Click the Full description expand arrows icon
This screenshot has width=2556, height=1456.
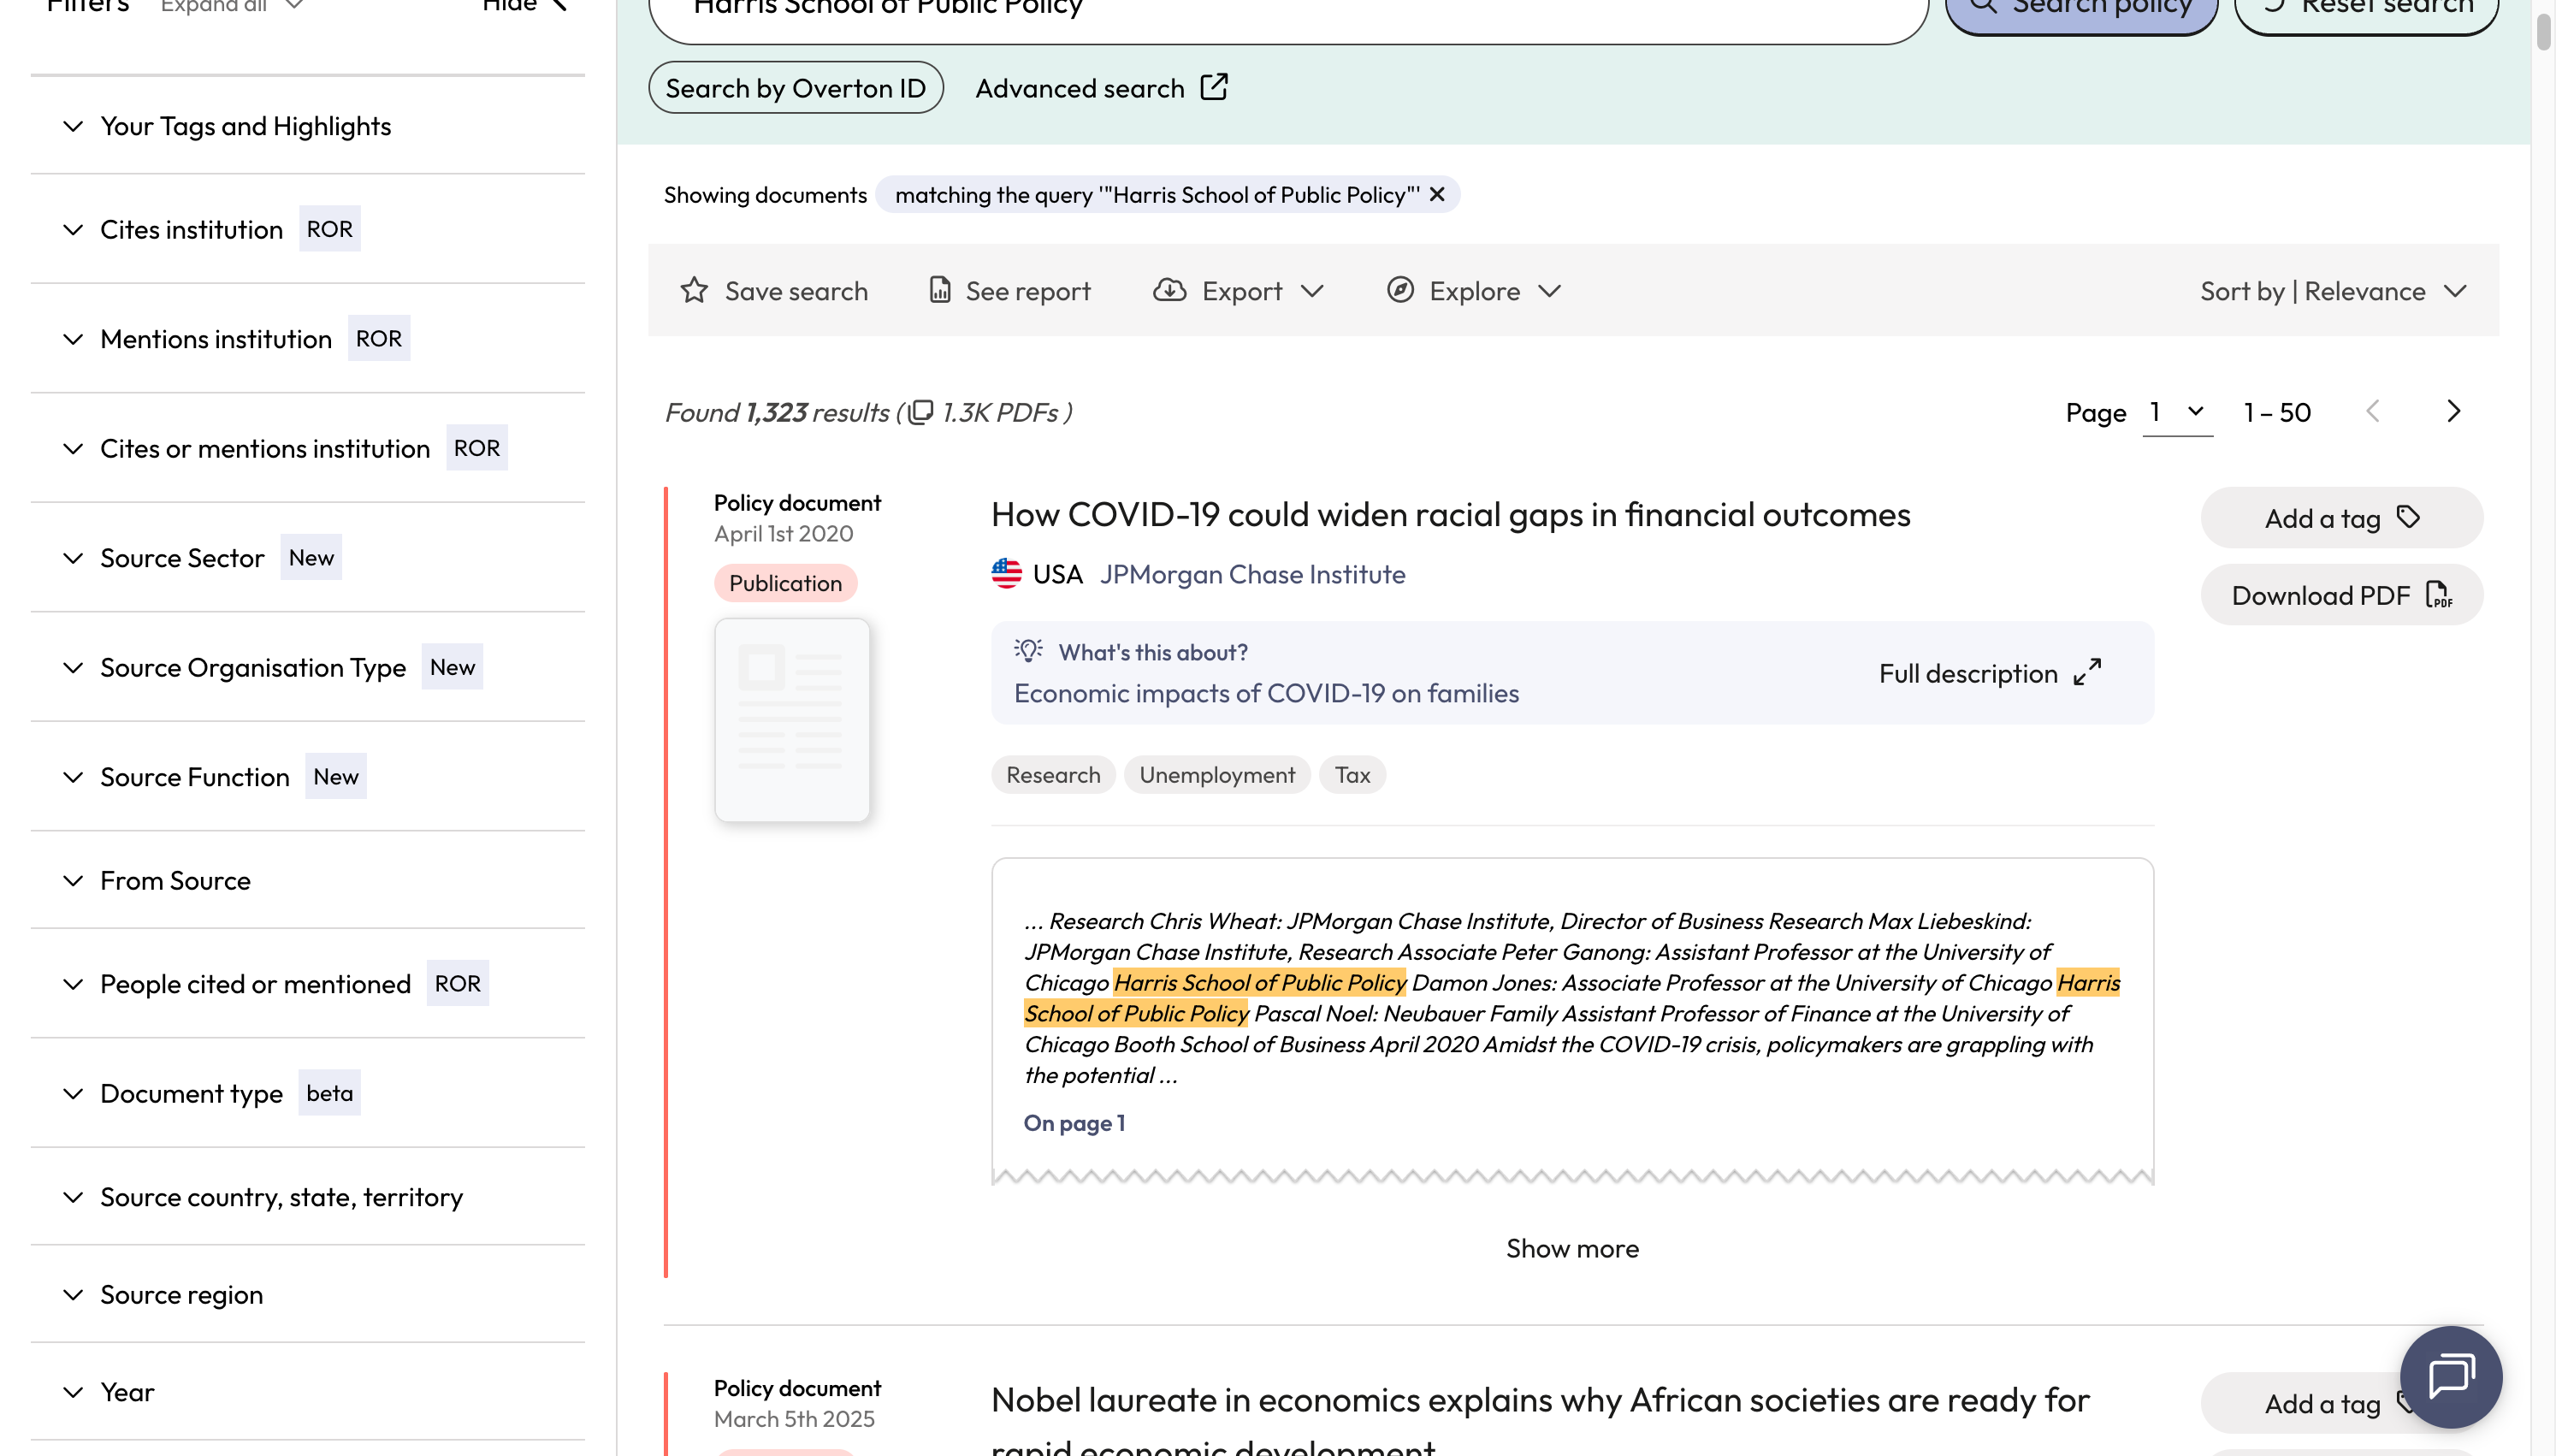[2087, 672]
